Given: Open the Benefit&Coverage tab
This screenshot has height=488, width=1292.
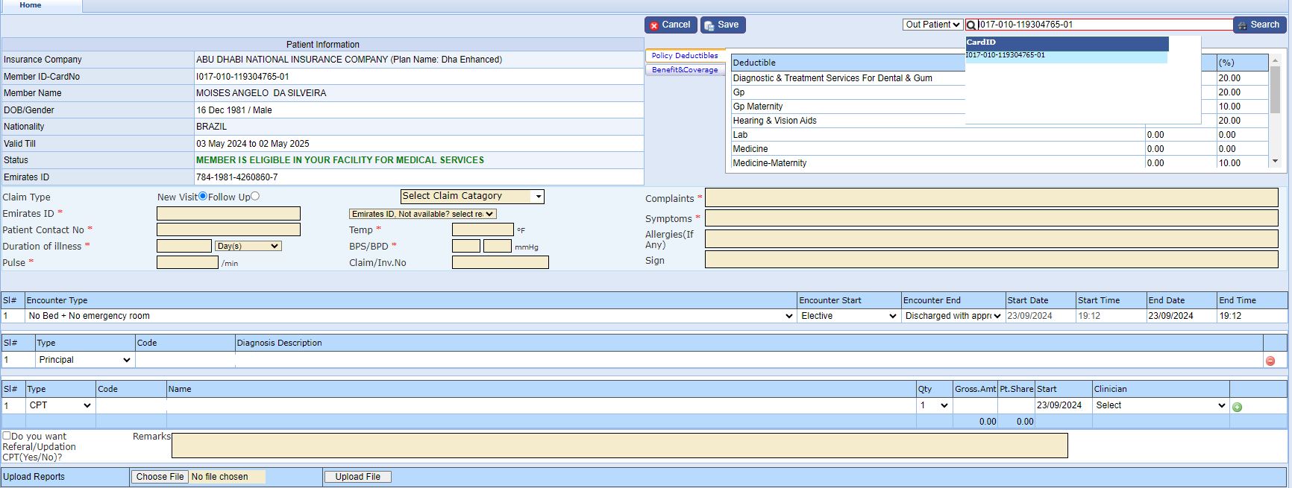Looking at the screenshot, I should point(684,70).
